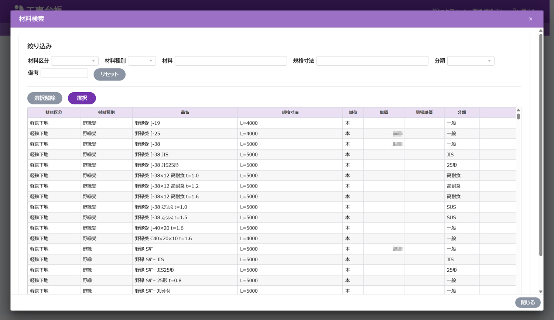Open the 分類 dropdown filter
The width and height of the screenshot is (554, 320).
point(471,61)
